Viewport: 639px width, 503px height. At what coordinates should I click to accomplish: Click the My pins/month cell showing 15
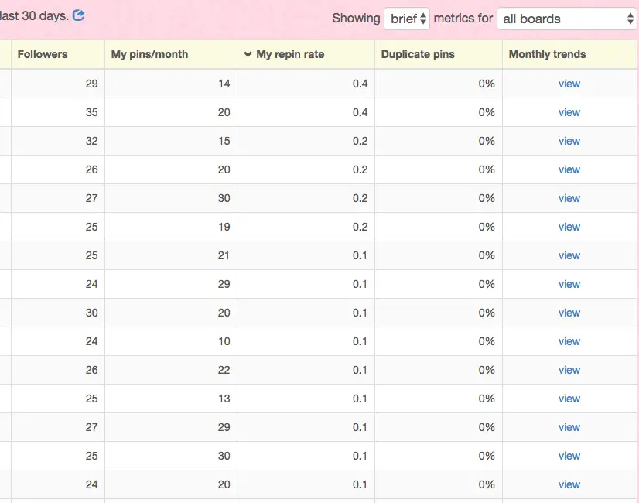[171, 141]
